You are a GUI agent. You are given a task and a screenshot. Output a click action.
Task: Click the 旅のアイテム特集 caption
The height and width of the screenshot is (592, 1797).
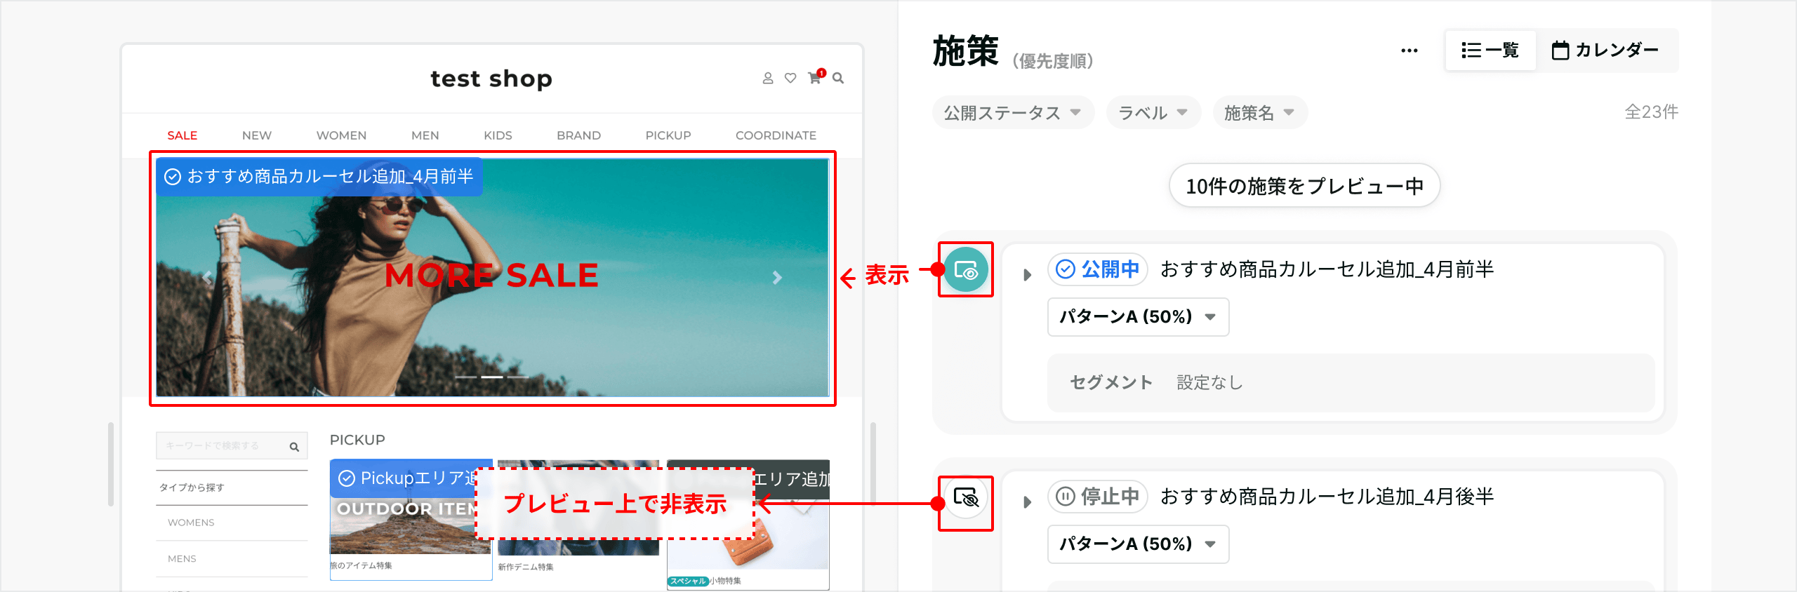[362, 565]
